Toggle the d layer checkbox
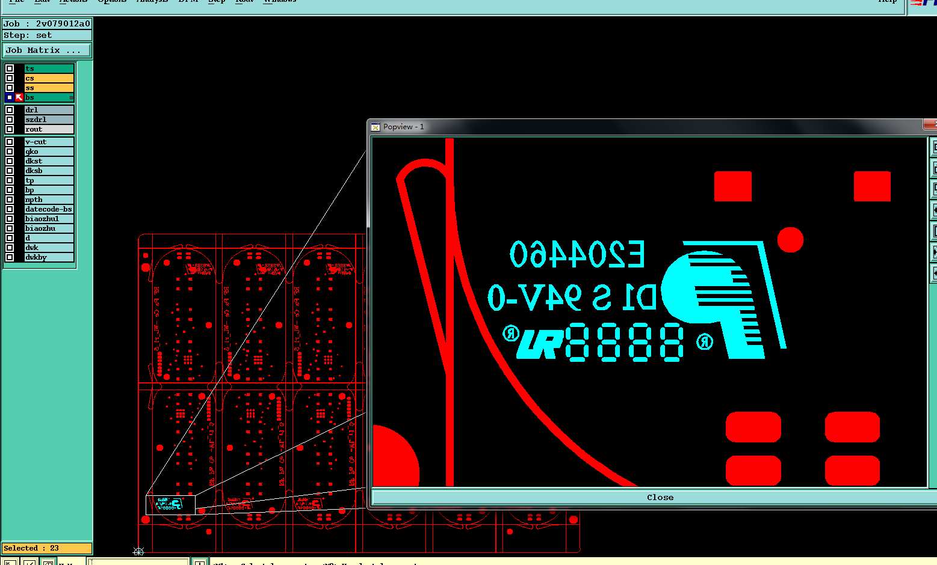The image size is (937, 565). tap(10, 238)
